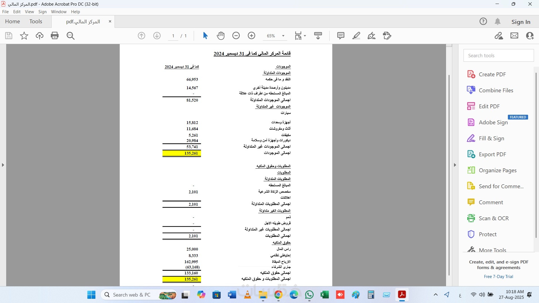Expand the fit page options dropdown arrow
The width and height of the screenshot is (539, 303).
tap(305, 36)
